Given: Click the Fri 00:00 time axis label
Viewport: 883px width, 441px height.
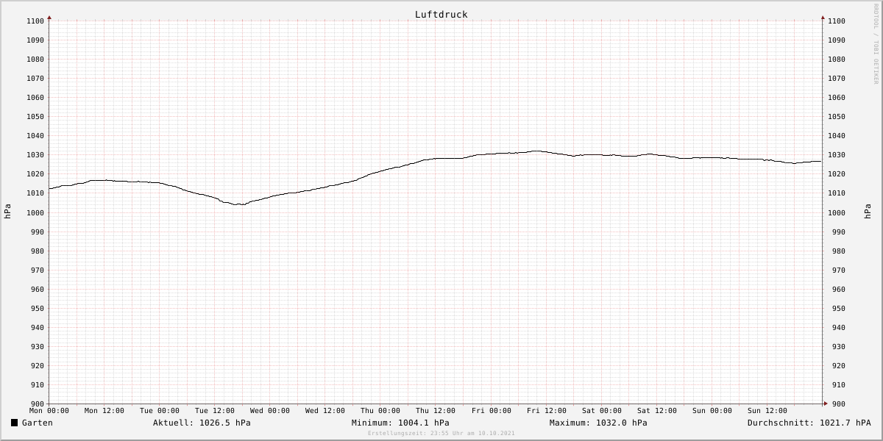Looking at the screenshot, I should pos(492,411).
